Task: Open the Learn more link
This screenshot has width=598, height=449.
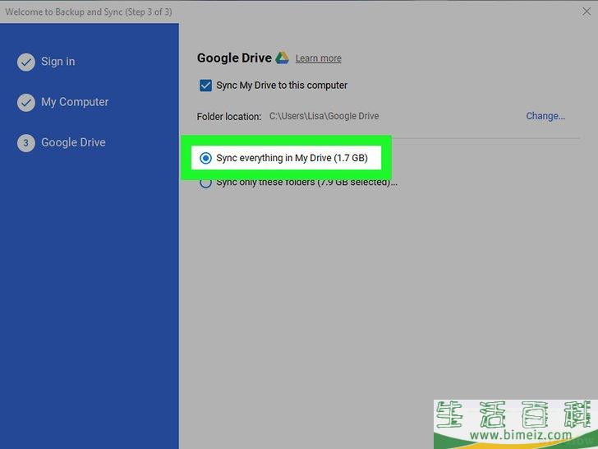Action: click(319, 58)
